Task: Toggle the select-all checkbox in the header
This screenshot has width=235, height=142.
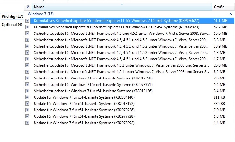Action: 28,7
